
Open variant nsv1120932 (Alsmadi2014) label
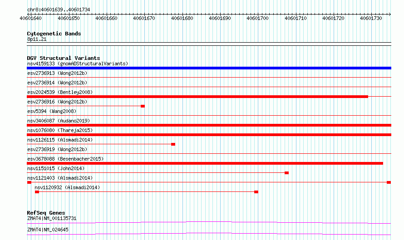point(67,187)
